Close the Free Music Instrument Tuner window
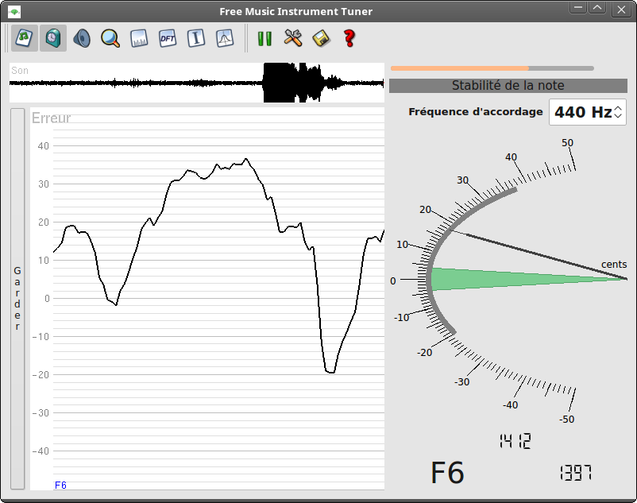The image size is (637, 503). (622, 10)
